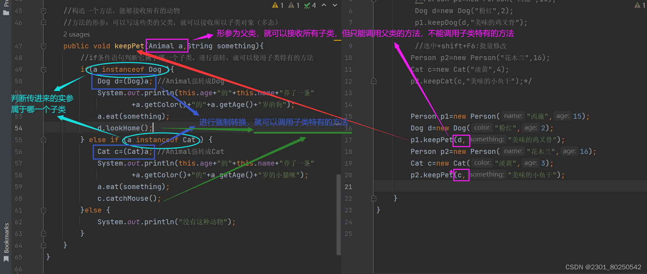Image resolution: width=647 pixels, height=274 pixels.
Task: Click the Bookmarks ribbon icon in left stripe
Action: click(6, 259)
